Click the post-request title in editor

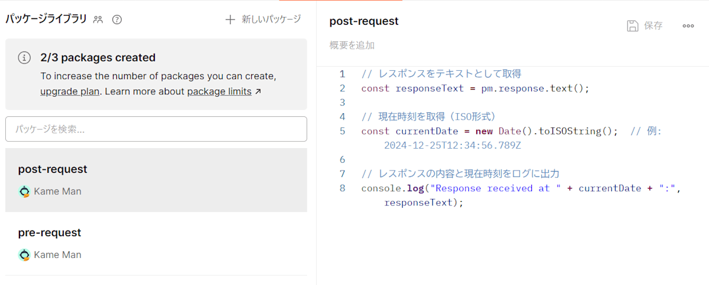pos(364,21)
